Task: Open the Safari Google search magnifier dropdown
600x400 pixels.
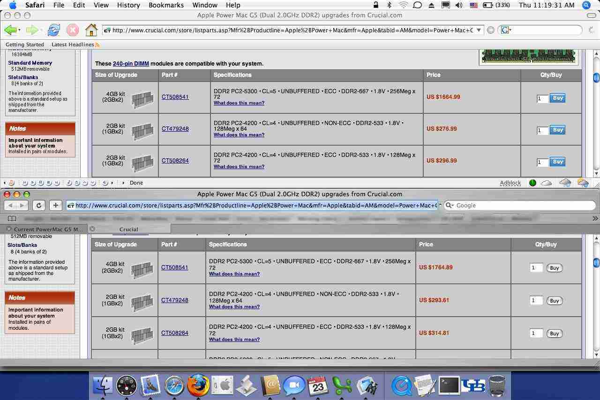Action: coord(450,205)
